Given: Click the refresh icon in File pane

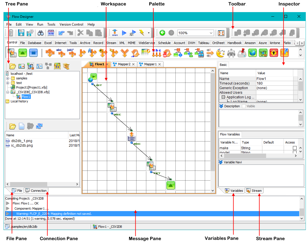Looking at the screenshot, I should tap(39, 126).
